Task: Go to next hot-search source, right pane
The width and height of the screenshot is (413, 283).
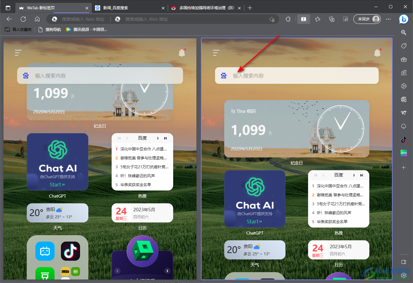Action: pyautogui.click(x=354, y=175)
